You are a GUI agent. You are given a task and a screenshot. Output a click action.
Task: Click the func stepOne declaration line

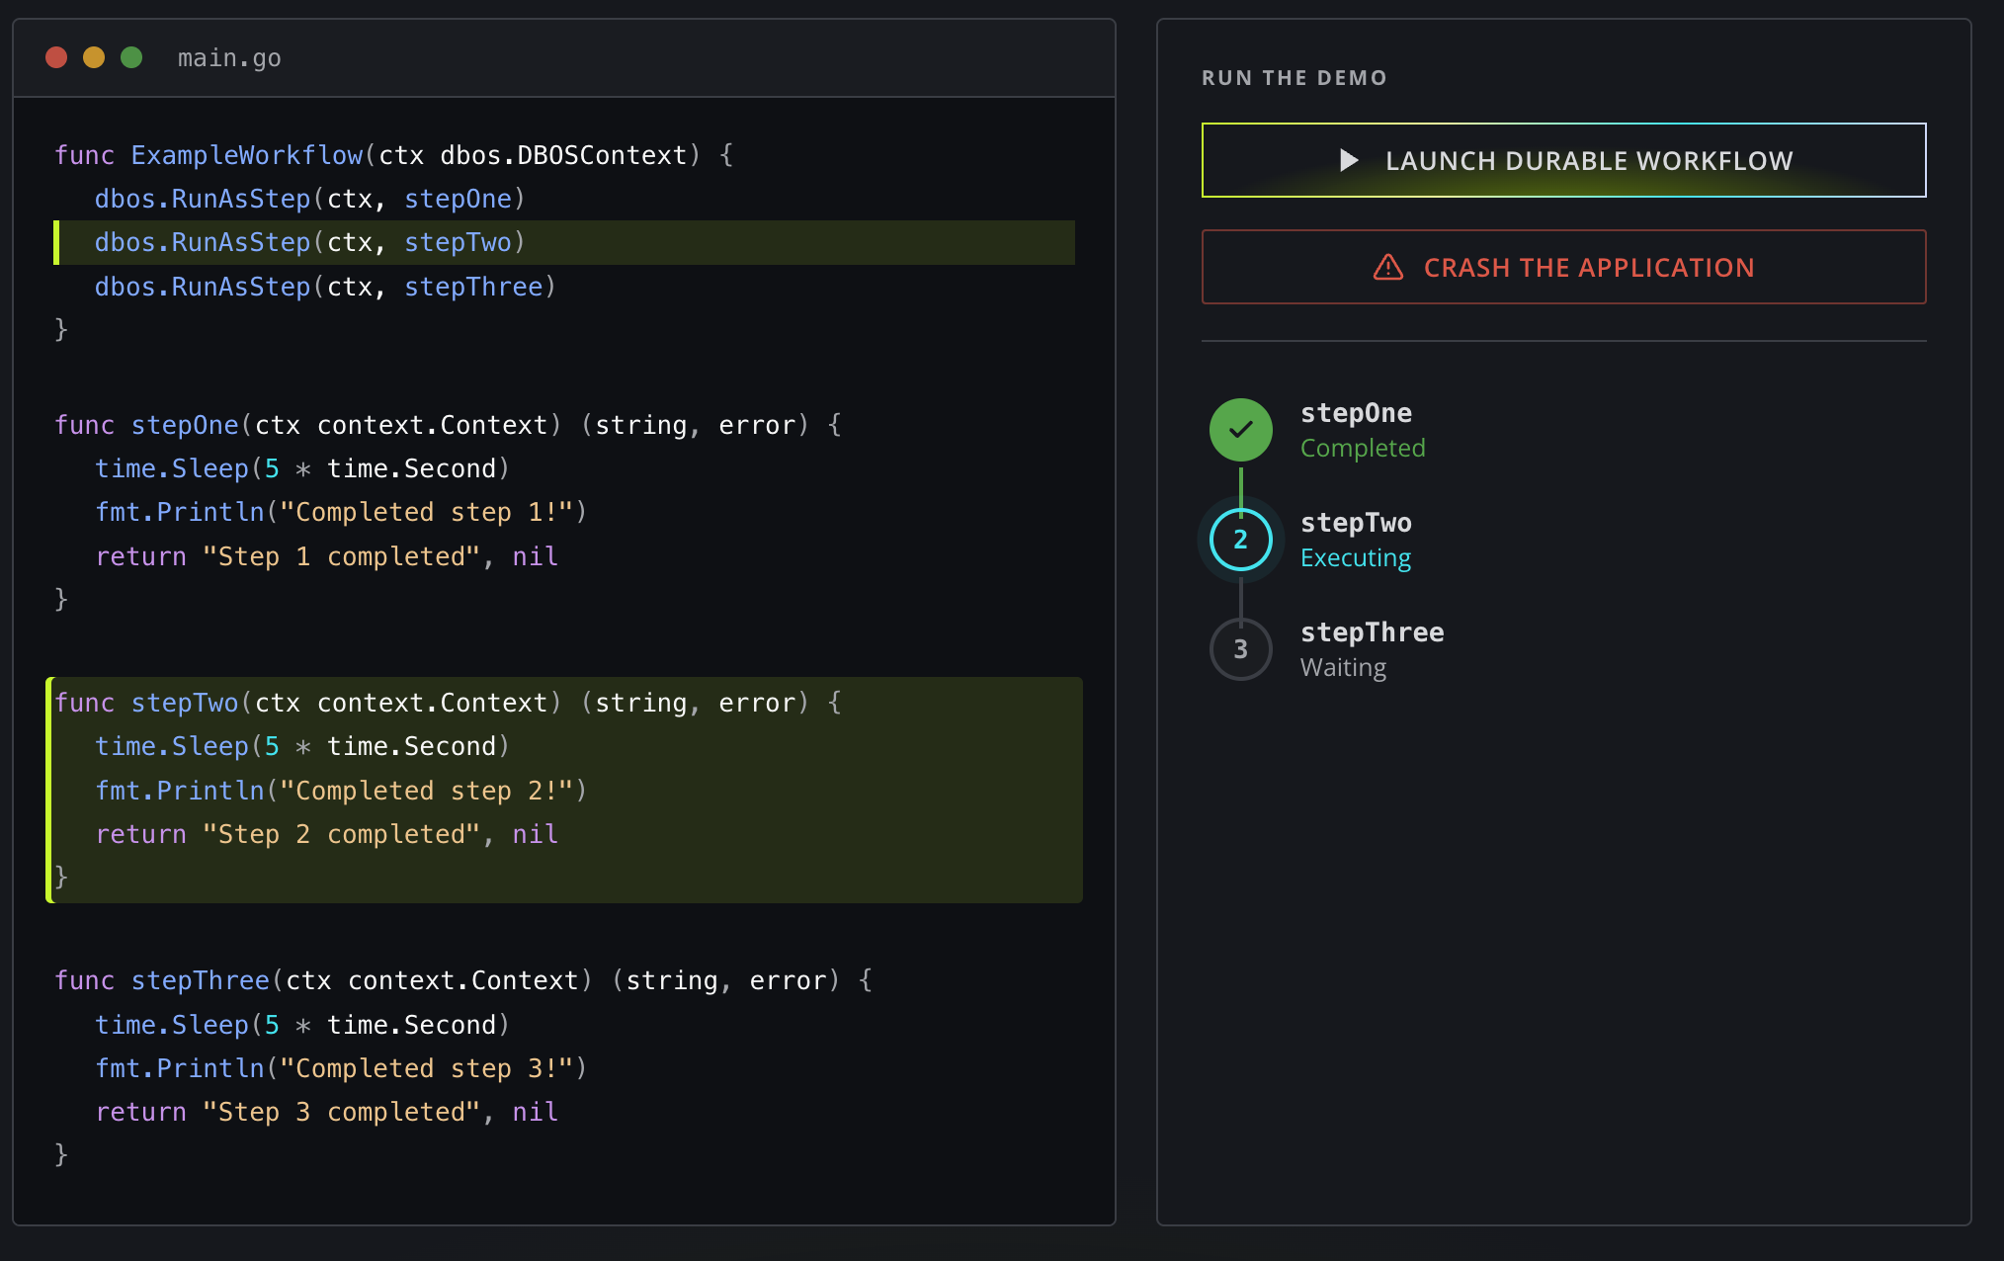coord(449,425)
